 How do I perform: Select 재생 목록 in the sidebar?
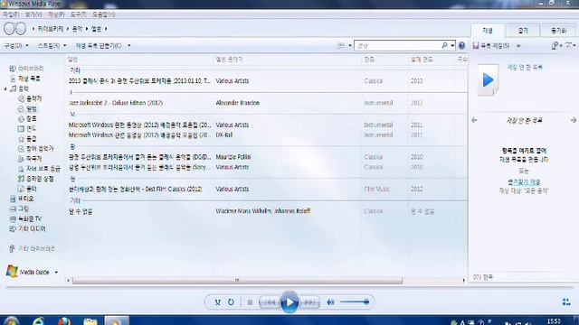coord(29,79)
